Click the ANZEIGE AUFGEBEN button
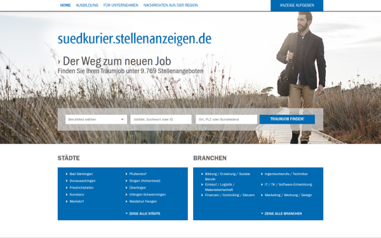 point(297,5)
